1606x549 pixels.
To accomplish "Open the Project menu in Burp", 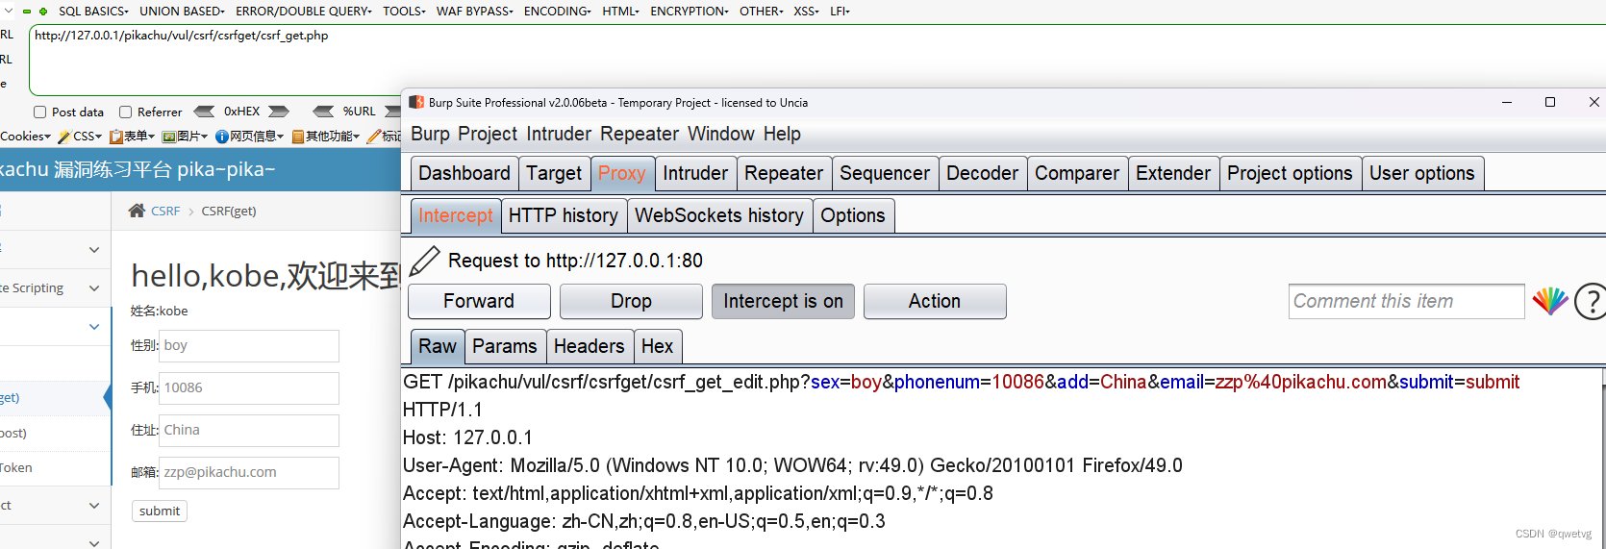I will (x=488, y=134).
